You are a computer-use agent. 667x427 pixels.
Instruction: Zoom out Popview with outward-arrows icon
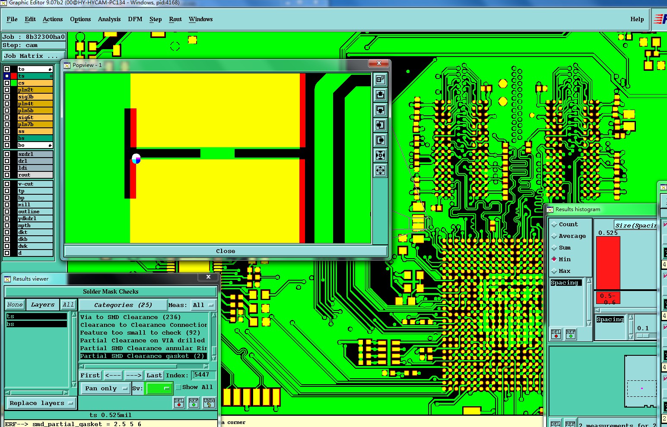tap(380, 170)
